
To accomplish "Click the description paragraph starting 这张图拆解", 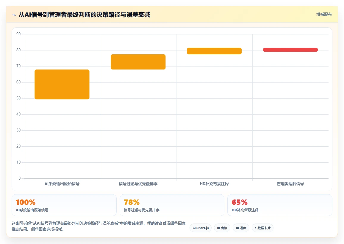I will [99, 226].
